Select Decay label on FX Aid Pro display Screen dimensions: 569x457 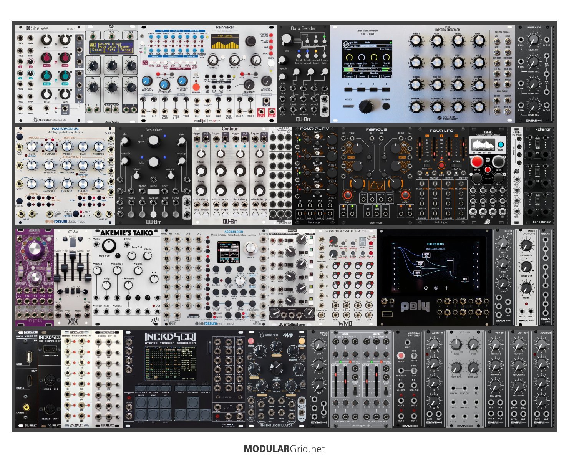click(x=97, y=50)
